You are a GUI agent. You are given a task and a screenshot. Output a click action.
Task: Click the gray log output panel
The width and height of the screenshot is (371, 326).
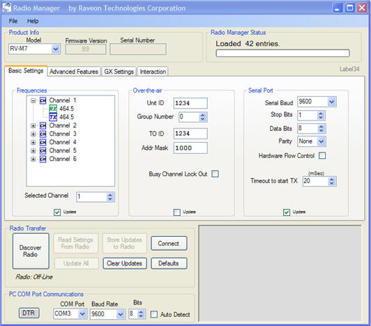click(x=280, y=274)
